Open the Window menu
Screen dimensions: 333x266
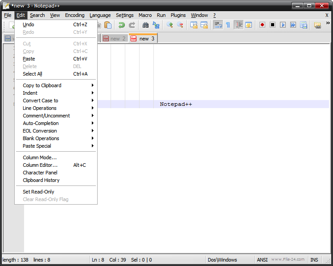tap(199, 15)
